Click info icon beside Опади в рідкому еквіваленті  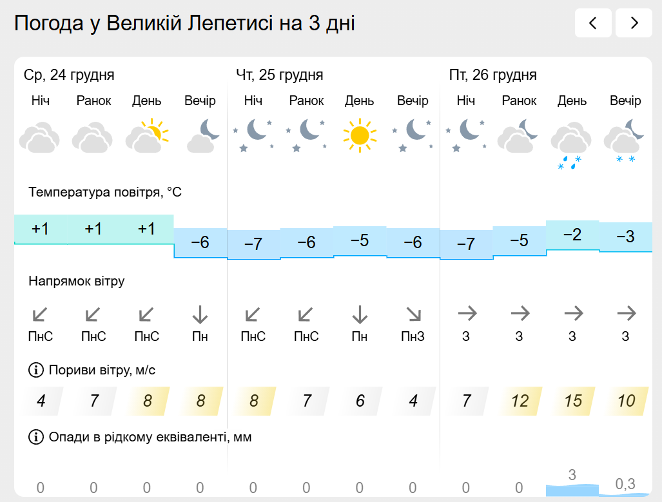point(35,438)
